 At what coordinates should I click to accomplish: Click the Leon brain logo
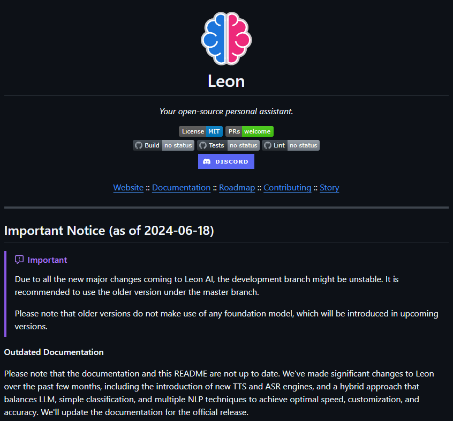226,39
